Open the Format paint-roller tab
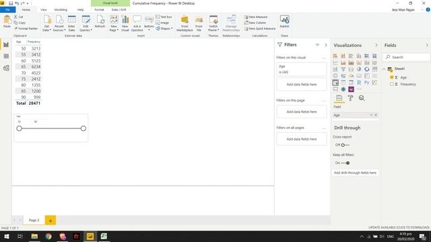 pyautogui.click(x=350, y=98)
